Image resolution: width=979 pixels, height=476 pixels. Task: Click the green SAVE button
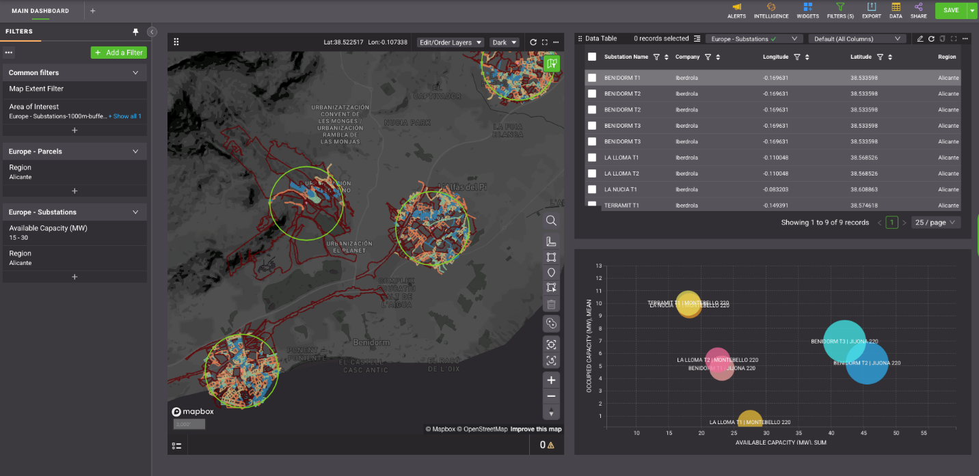click(x=951, y=10)
